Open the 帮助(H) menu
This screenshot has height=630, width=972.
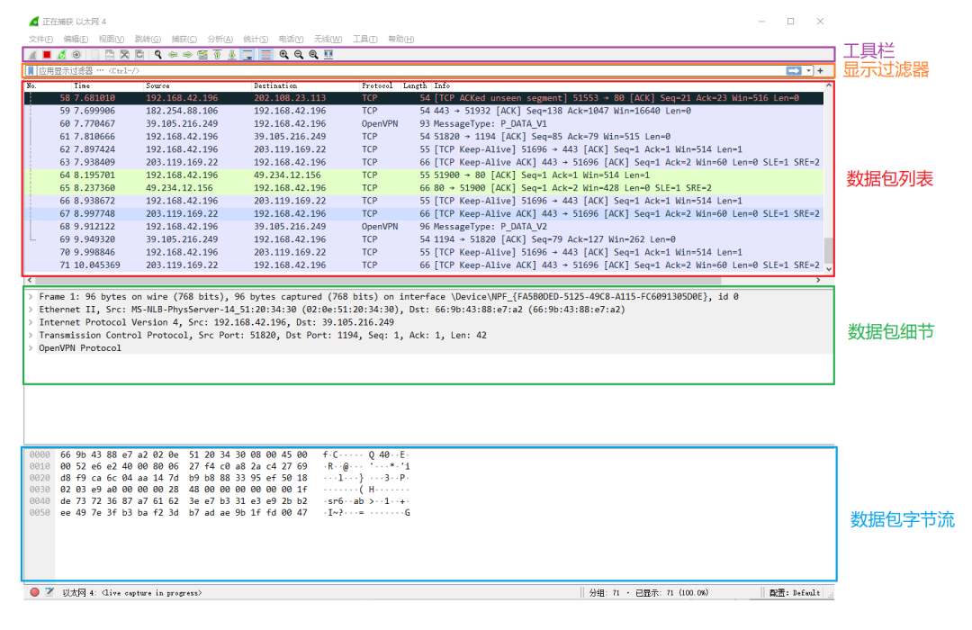(401, 39)
